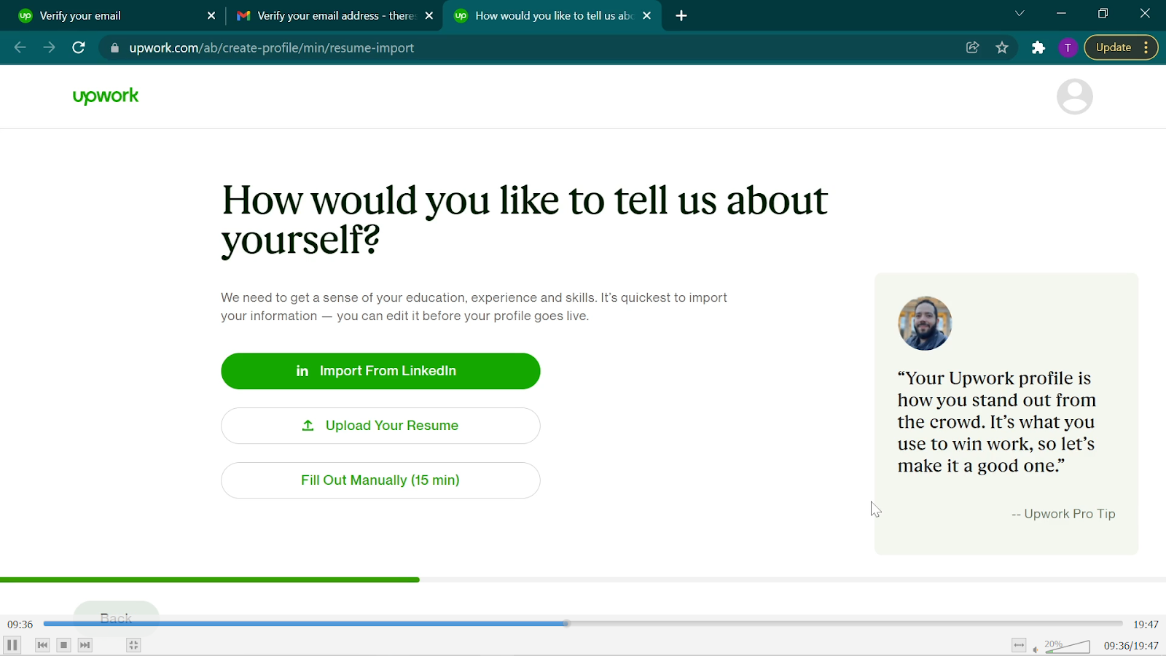Toggle fullscreen in the media player

tap(133, 645)
